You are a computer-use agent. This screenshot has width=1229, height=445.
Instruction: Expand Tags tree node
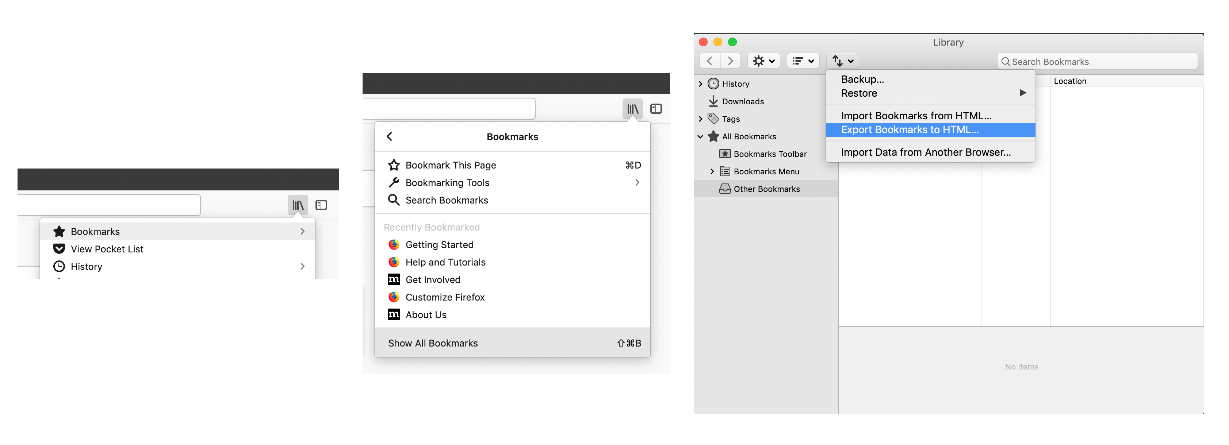(x=701, y=119)
